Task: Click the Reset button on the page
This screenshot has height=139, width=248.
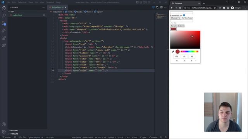Action: pyautogui.click(x=173, y=26)
